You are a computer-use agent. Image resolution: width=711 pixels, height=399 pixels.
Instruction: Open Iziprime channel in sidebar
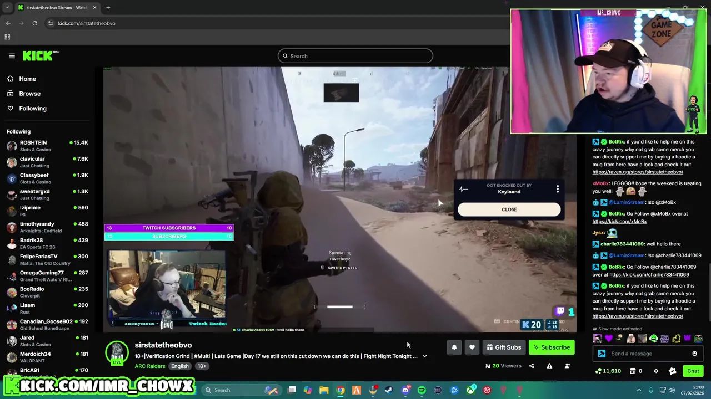coord(47,211)
